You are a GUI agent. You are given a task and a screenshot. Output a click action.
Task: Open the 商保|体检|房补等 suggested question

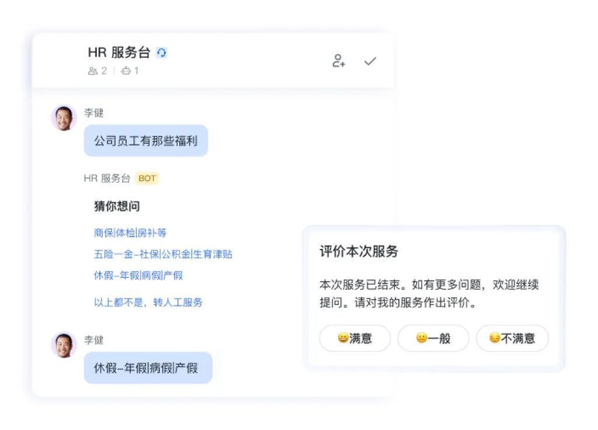(130, 233)
